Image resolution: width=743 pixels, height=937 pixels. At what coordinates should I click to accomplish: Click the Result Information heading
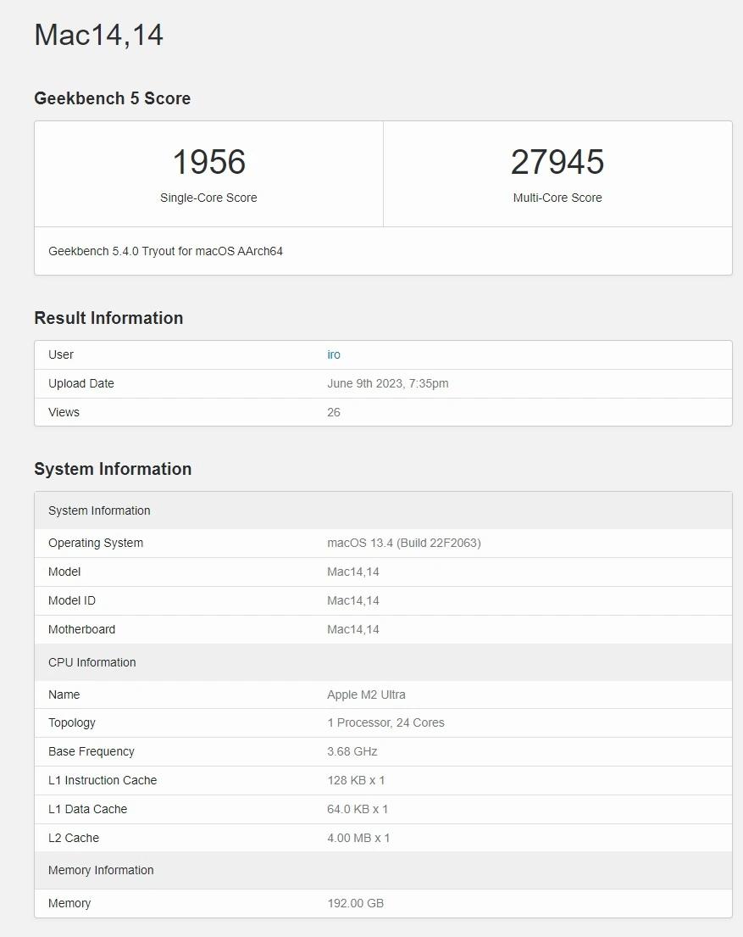coord(108,318)
